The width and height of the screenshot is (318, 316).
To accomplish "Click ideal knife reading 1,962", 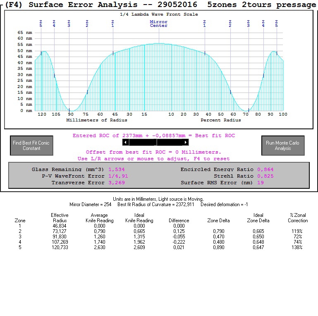I will 139,242.
